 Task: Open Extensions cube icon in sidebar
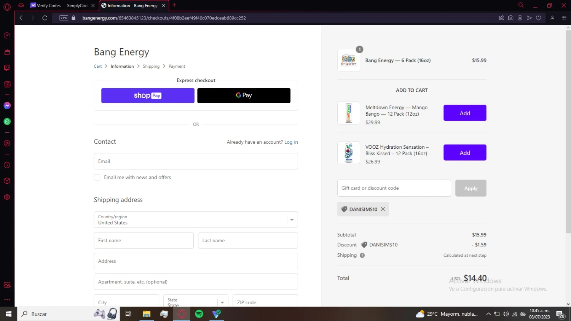click(7, 181)
